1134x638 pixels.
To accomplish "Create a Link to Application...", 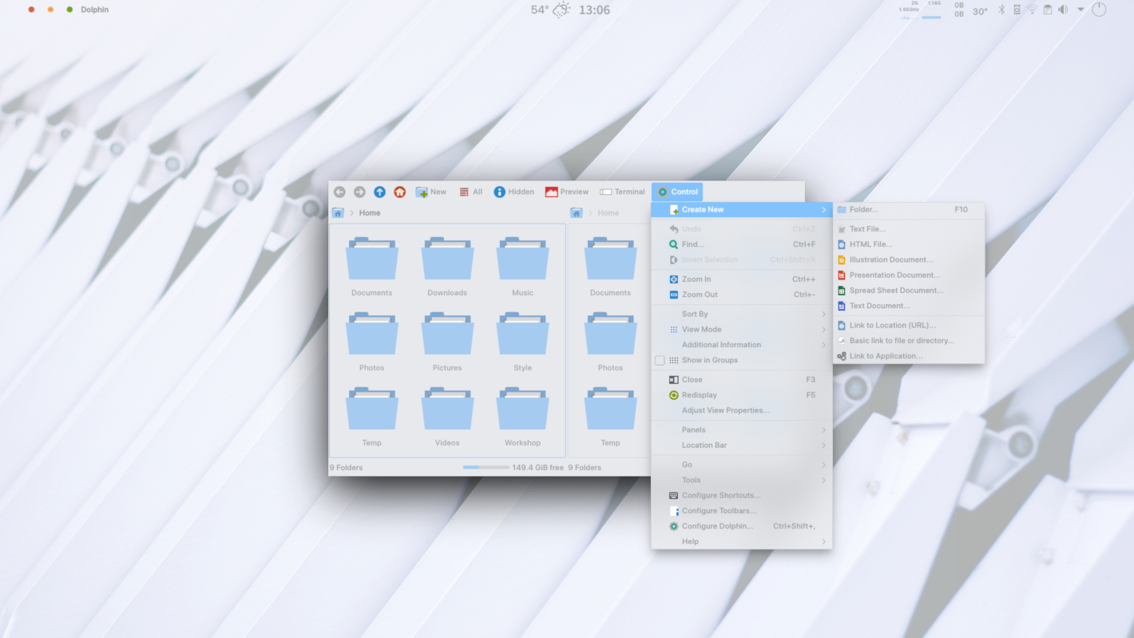I will pos(908,356).
